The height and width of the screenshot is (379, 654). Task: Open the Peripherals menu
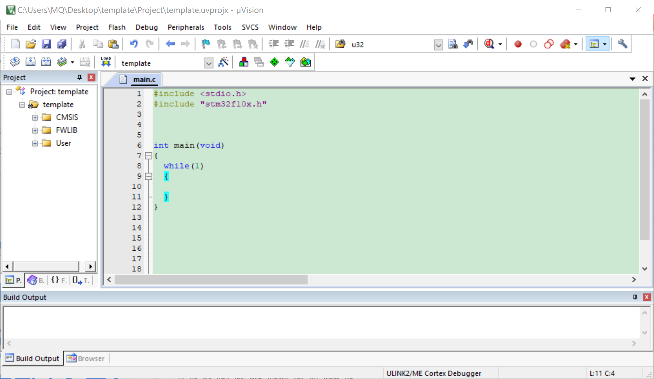pyautogui.click(x=186, y=27)
